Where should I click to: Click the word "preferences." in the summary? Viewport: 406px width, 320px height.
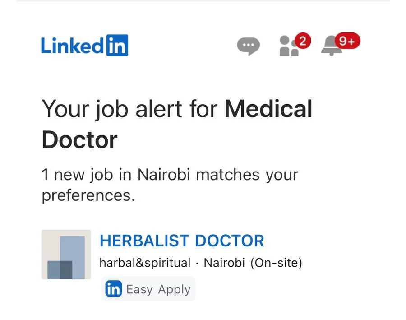pyautogui.click(x=88, y=196)
